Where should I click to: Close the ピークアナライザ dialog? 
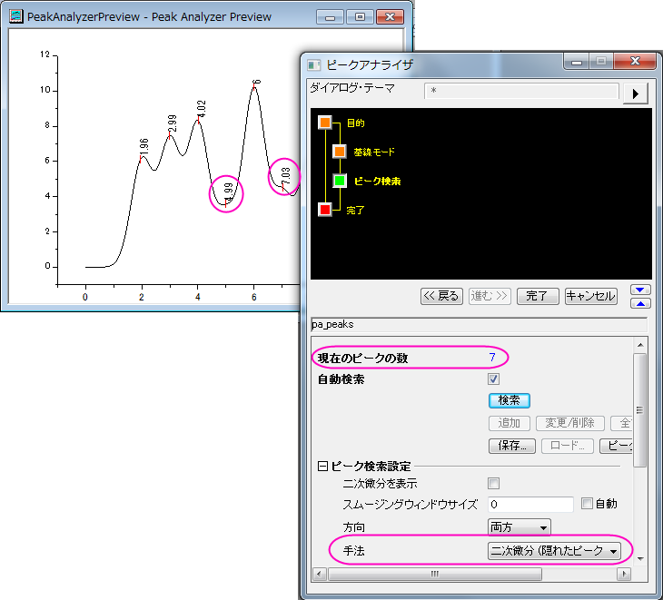click(x=635, y=61)
